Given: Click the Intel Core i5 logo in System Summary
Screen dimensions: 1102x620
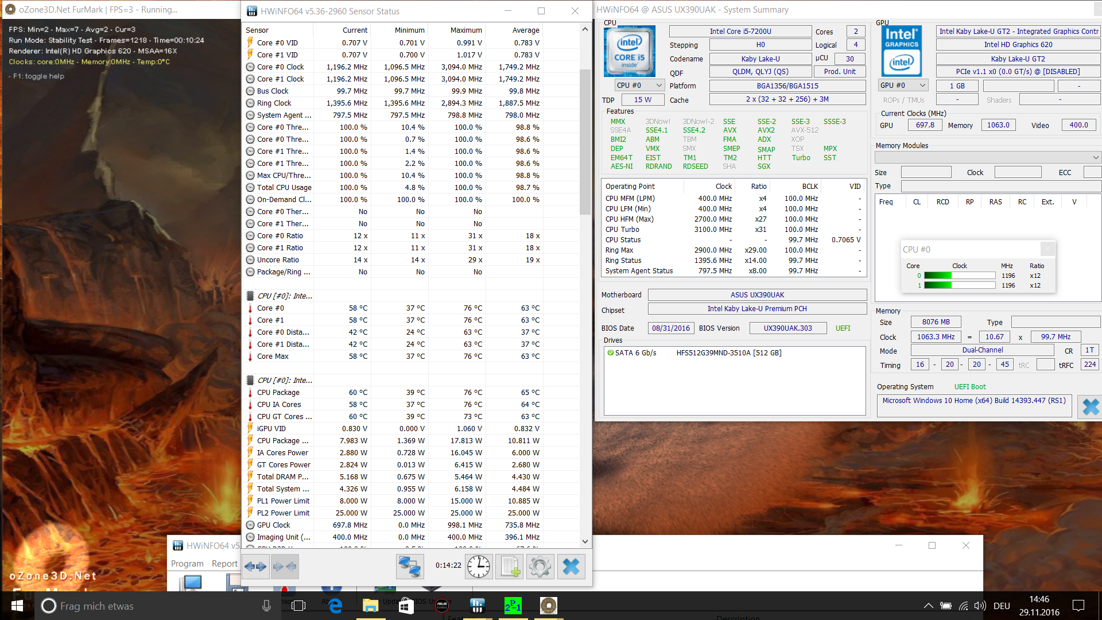Looking at the screenshot, I should [x=629, y=51].
